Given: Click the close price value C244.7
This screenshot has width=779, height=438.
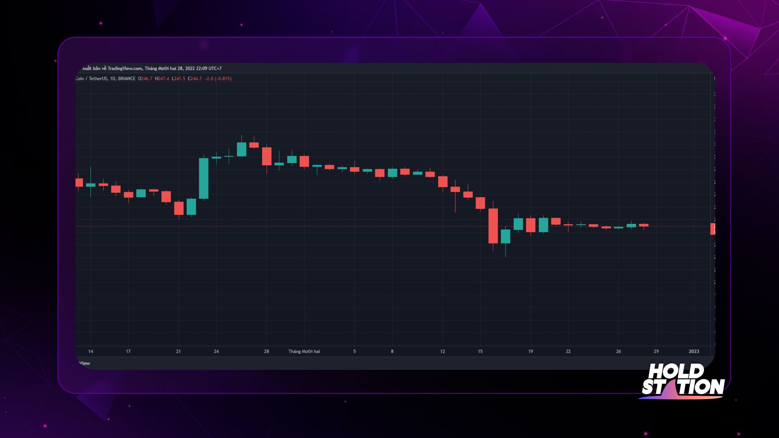Looking at the screenshot, I should pyautogui.click(x=194, y=79).
